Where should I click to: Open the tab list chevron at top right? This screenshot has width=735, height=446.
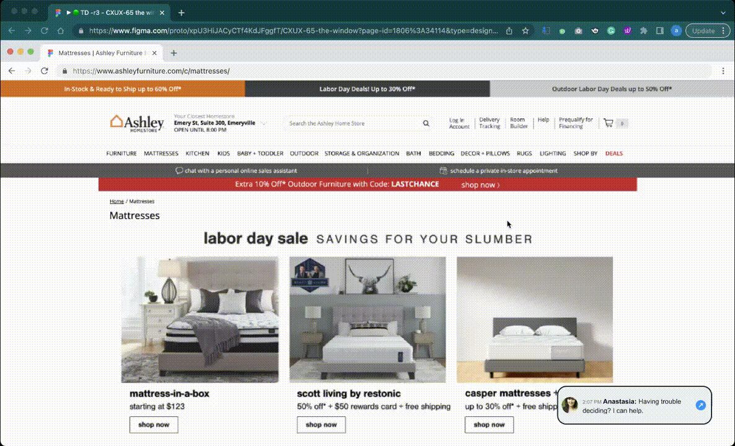click(723, 12)
